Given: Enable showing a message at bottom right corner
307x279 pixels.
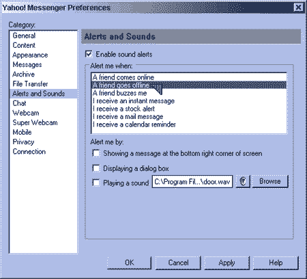Looking at the screenshot, I should pos(96,153).
